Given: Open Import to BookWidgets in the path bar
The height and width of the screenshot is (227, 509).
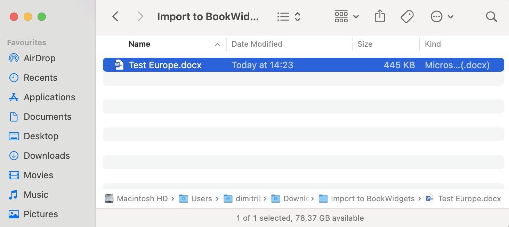Looking at the screenshot, I should coord(371,198).
